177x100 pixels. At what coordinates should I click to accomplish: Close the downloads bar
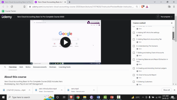tap(175, 90)
